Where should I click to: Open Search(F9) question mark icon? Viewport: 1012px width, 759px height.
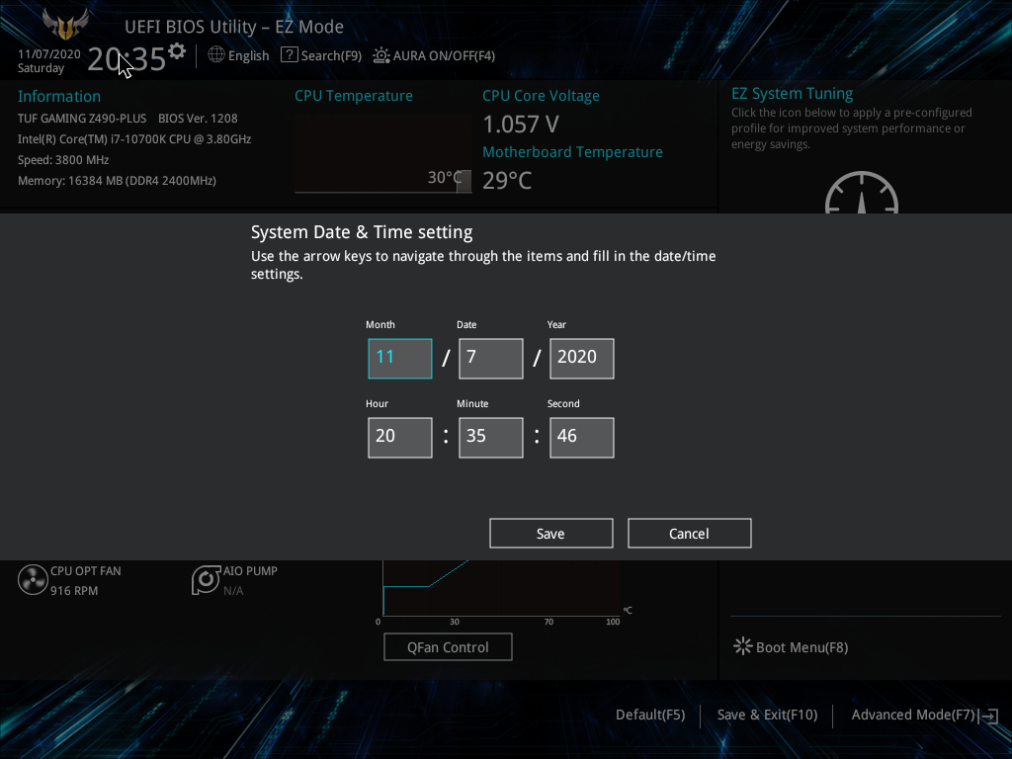(x=290, y=55)
